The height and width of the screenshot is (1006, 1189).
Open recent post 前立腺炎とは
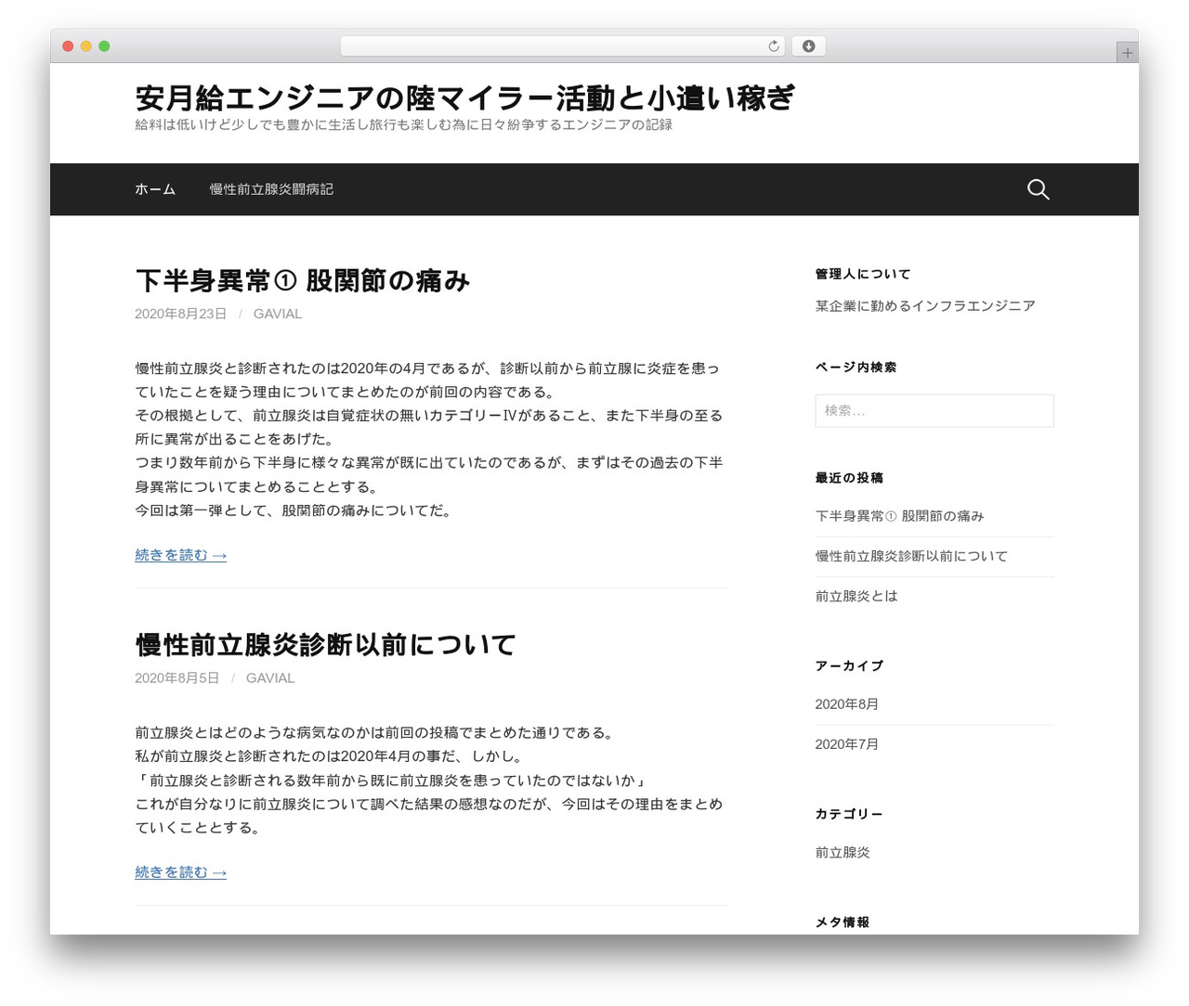(856, 596)
